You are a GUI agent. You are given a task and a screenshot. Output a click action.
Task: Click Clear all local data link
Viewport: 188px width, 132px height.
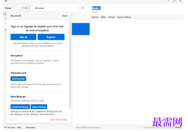pyautogui.click(x=59, y=120)
